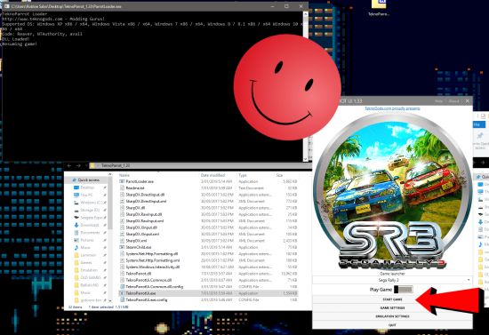
Task: Close the TeknoParrot UI window
Action: click(x=467, y=100)
